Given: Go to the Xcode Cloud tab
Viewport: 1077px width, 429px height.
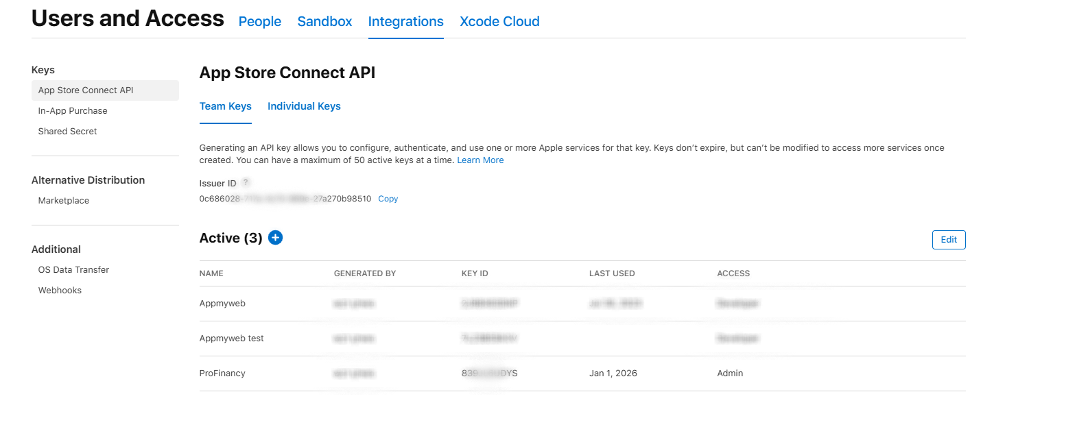Looking at the screenshot, I should 499,21.
